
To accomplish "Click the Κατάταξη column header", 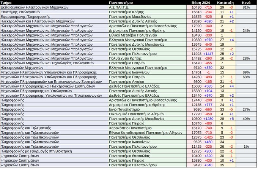I will [225, 3].
